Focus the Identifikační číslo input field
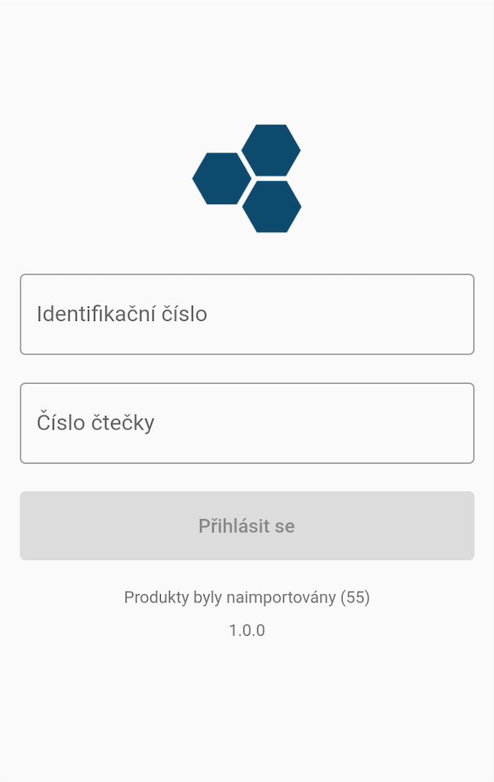494x782 pixels. pos(247,314)
